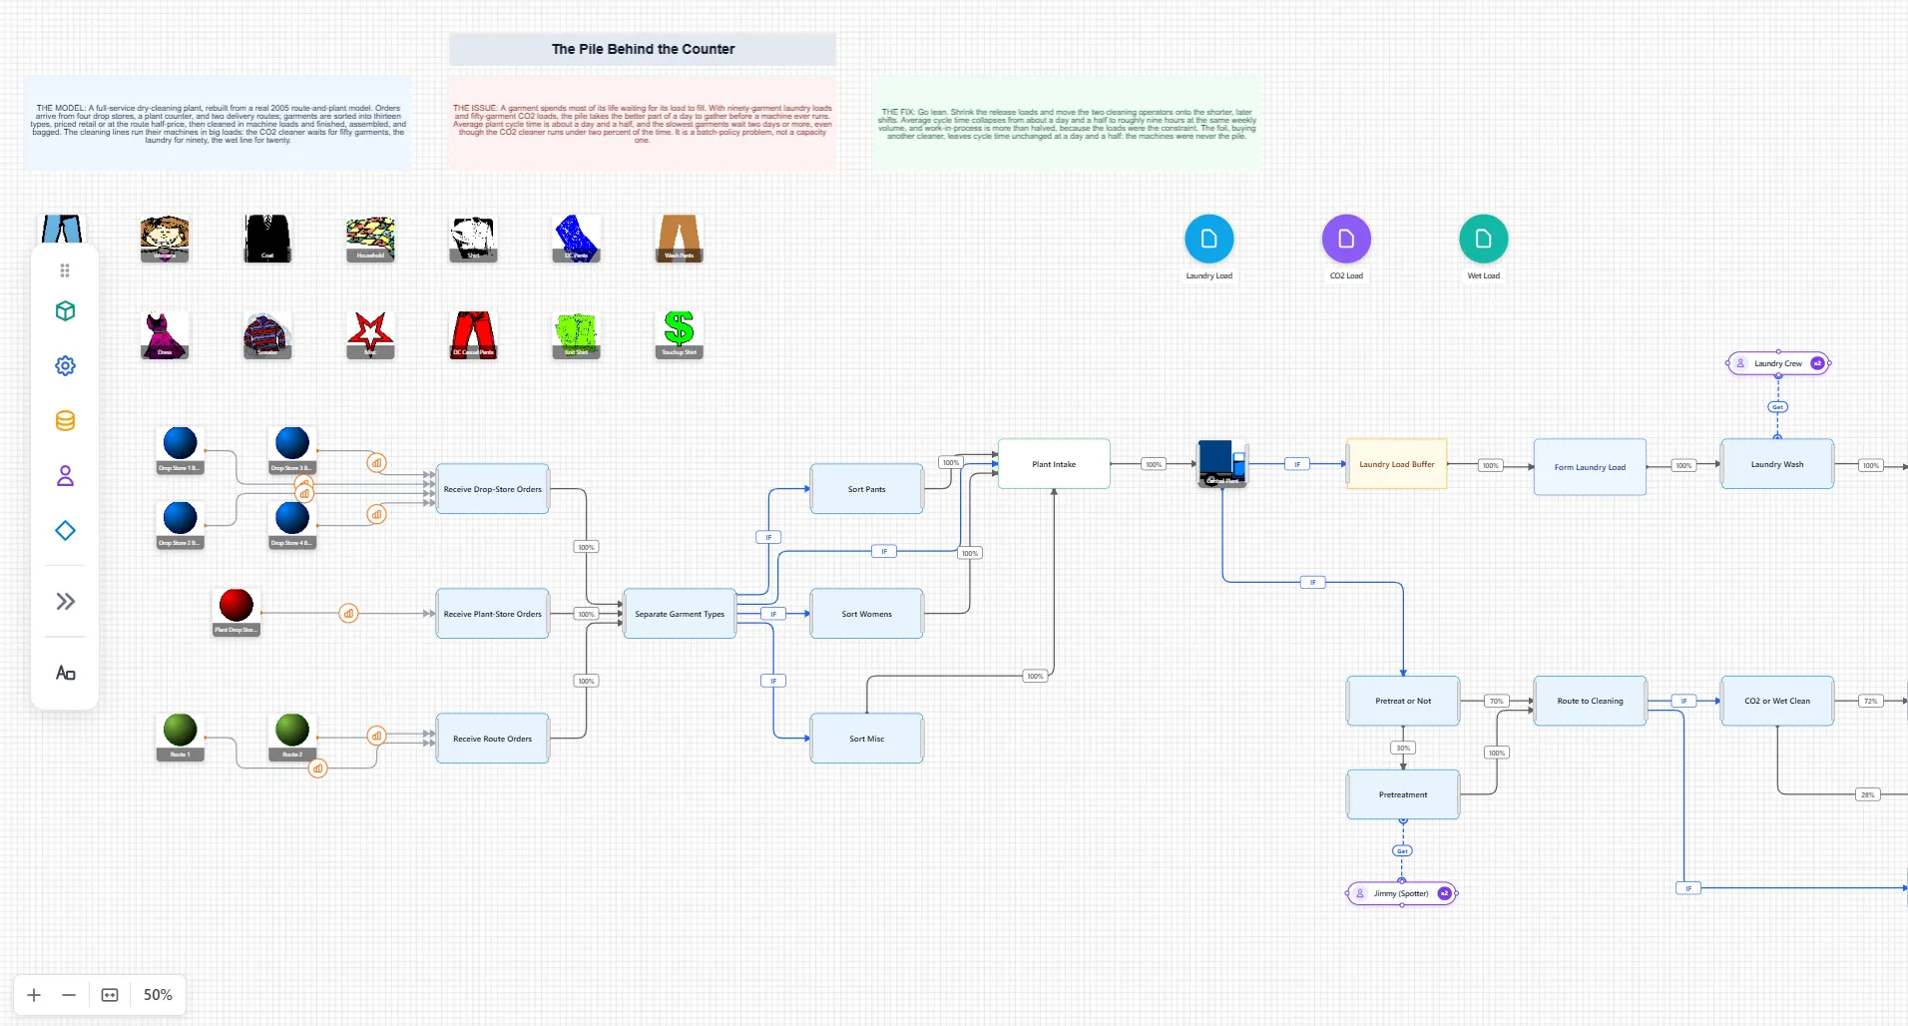This screenshot has height=1026, width=1908.
Task: Zoom in with the plus button
Action: [34, 995]
